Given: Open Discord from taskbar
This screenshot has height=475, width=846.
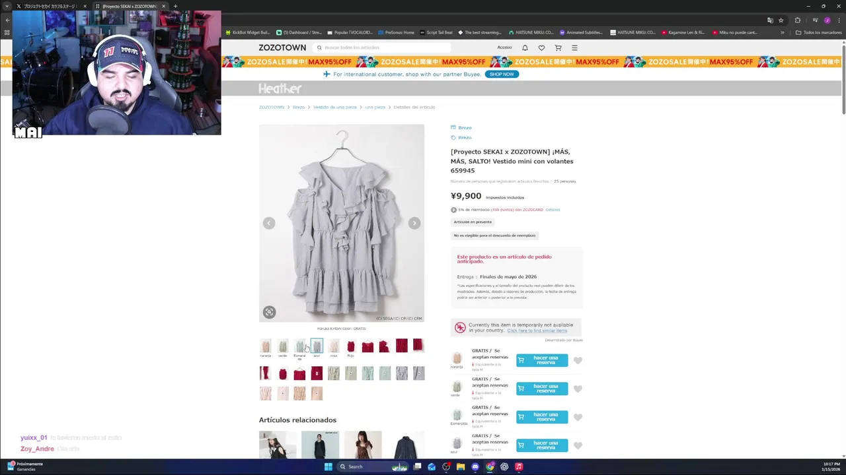Looking at the screenshot, I should coord(475,466).
